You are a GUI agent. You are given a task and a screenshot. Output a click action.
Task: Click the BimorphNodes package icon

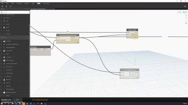[4, 48]
